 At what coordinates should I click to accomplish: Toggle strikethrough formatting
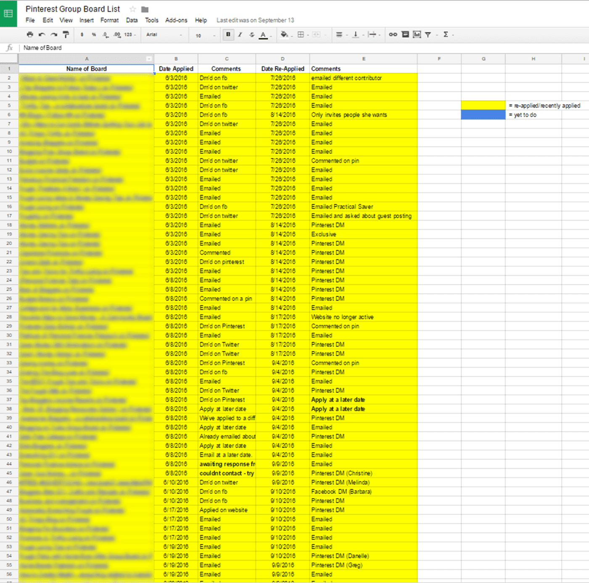pyautogui.click(x=251, y=34)
